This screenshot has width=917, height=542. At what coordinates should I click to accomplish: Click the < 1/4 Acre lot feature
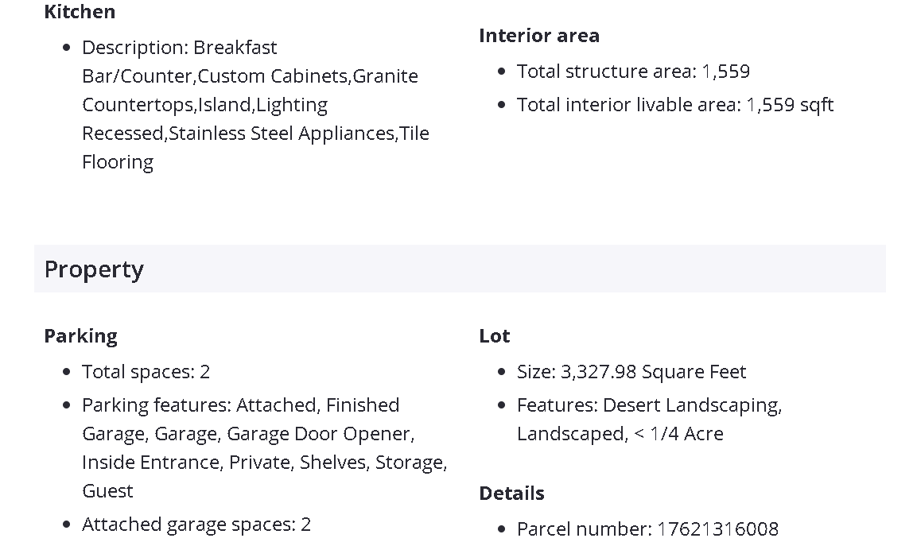point(678,434)
